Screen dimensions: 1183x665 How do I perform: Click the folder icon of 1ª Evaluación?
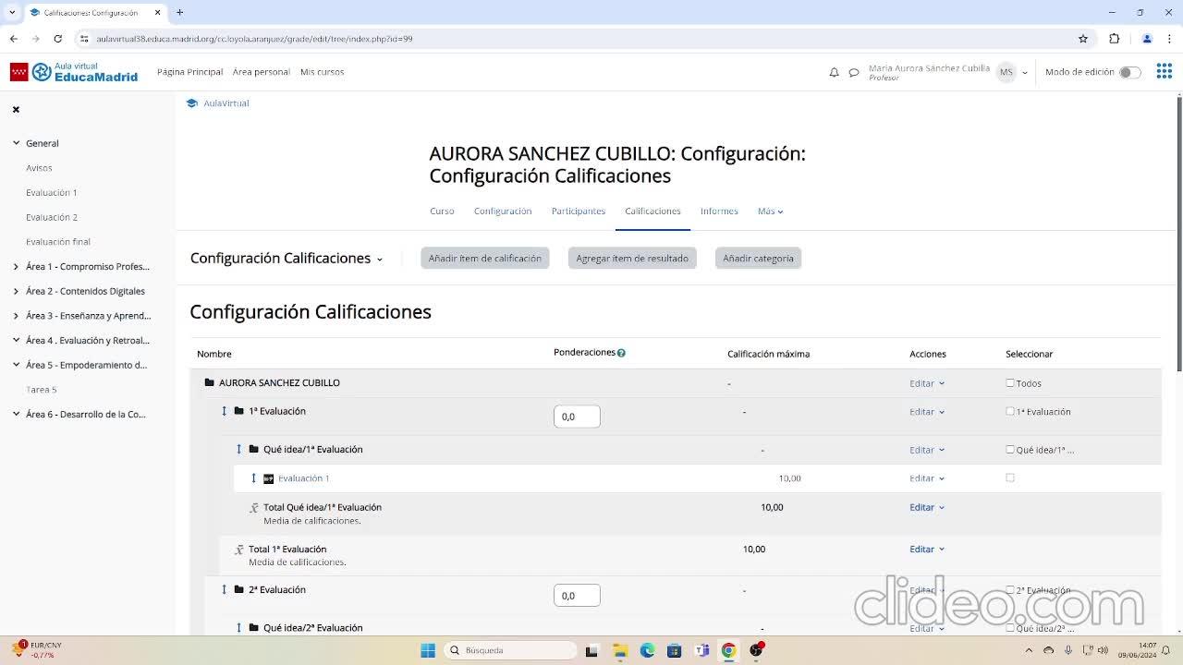point(238,411)
